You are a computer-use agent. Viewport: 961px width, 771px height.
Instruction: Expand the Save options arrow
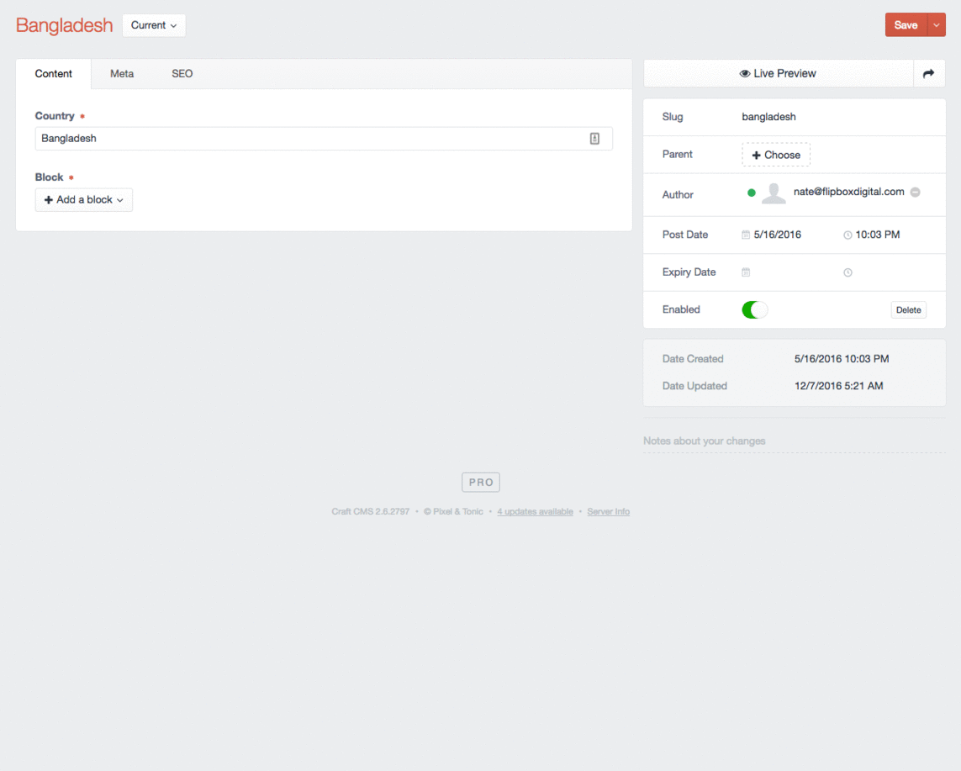click(937, 25)
